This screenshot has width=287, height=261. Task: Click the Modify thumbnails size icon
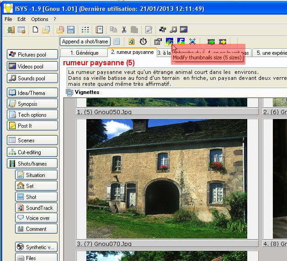(x=169, y=42)
